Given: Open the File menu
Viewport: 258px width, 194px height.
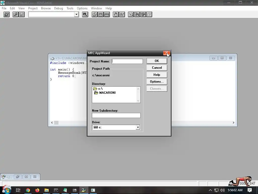Looking at the screenshot, I should coord(4,8).
